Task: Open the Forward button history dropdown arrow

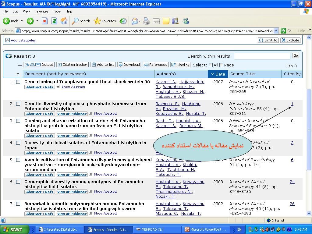Action: 37,21
